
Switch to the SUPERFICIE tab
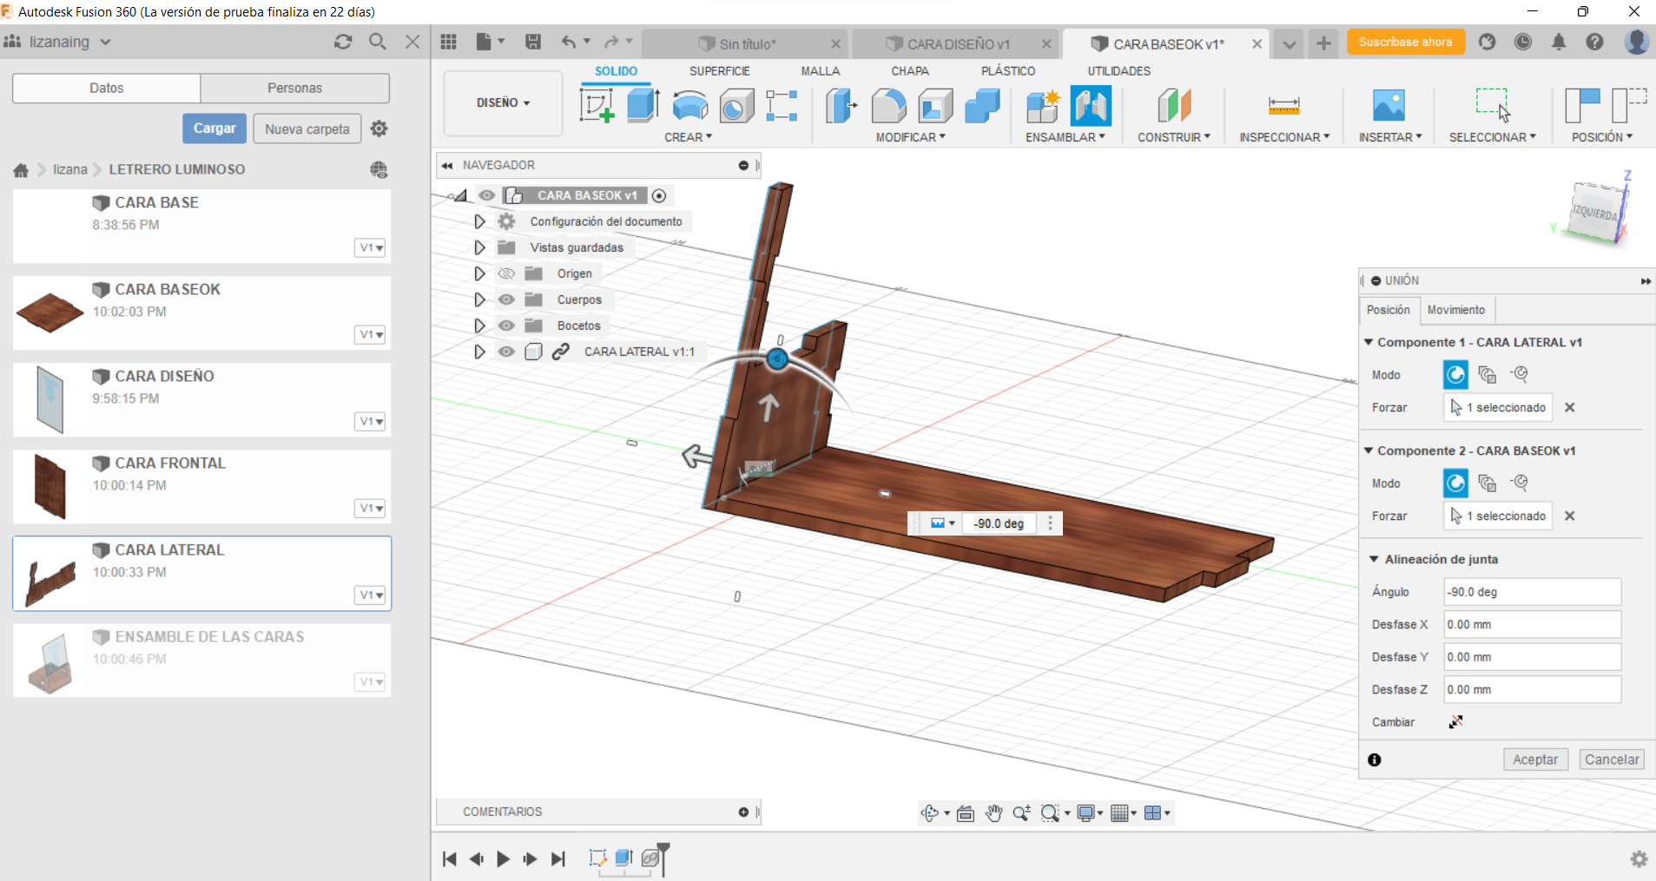click(719, 71)
